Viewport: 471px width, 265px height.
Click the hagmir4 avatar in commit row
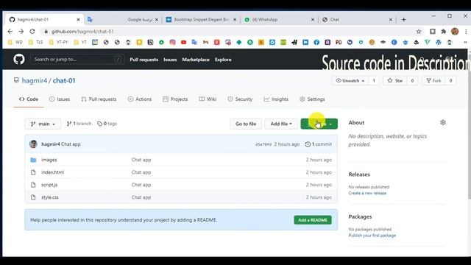coord(33,144)
